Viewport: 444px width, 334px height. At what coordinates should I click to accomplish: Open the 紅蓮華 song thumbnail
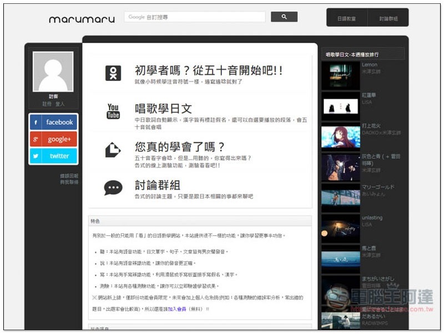point(341,106)
